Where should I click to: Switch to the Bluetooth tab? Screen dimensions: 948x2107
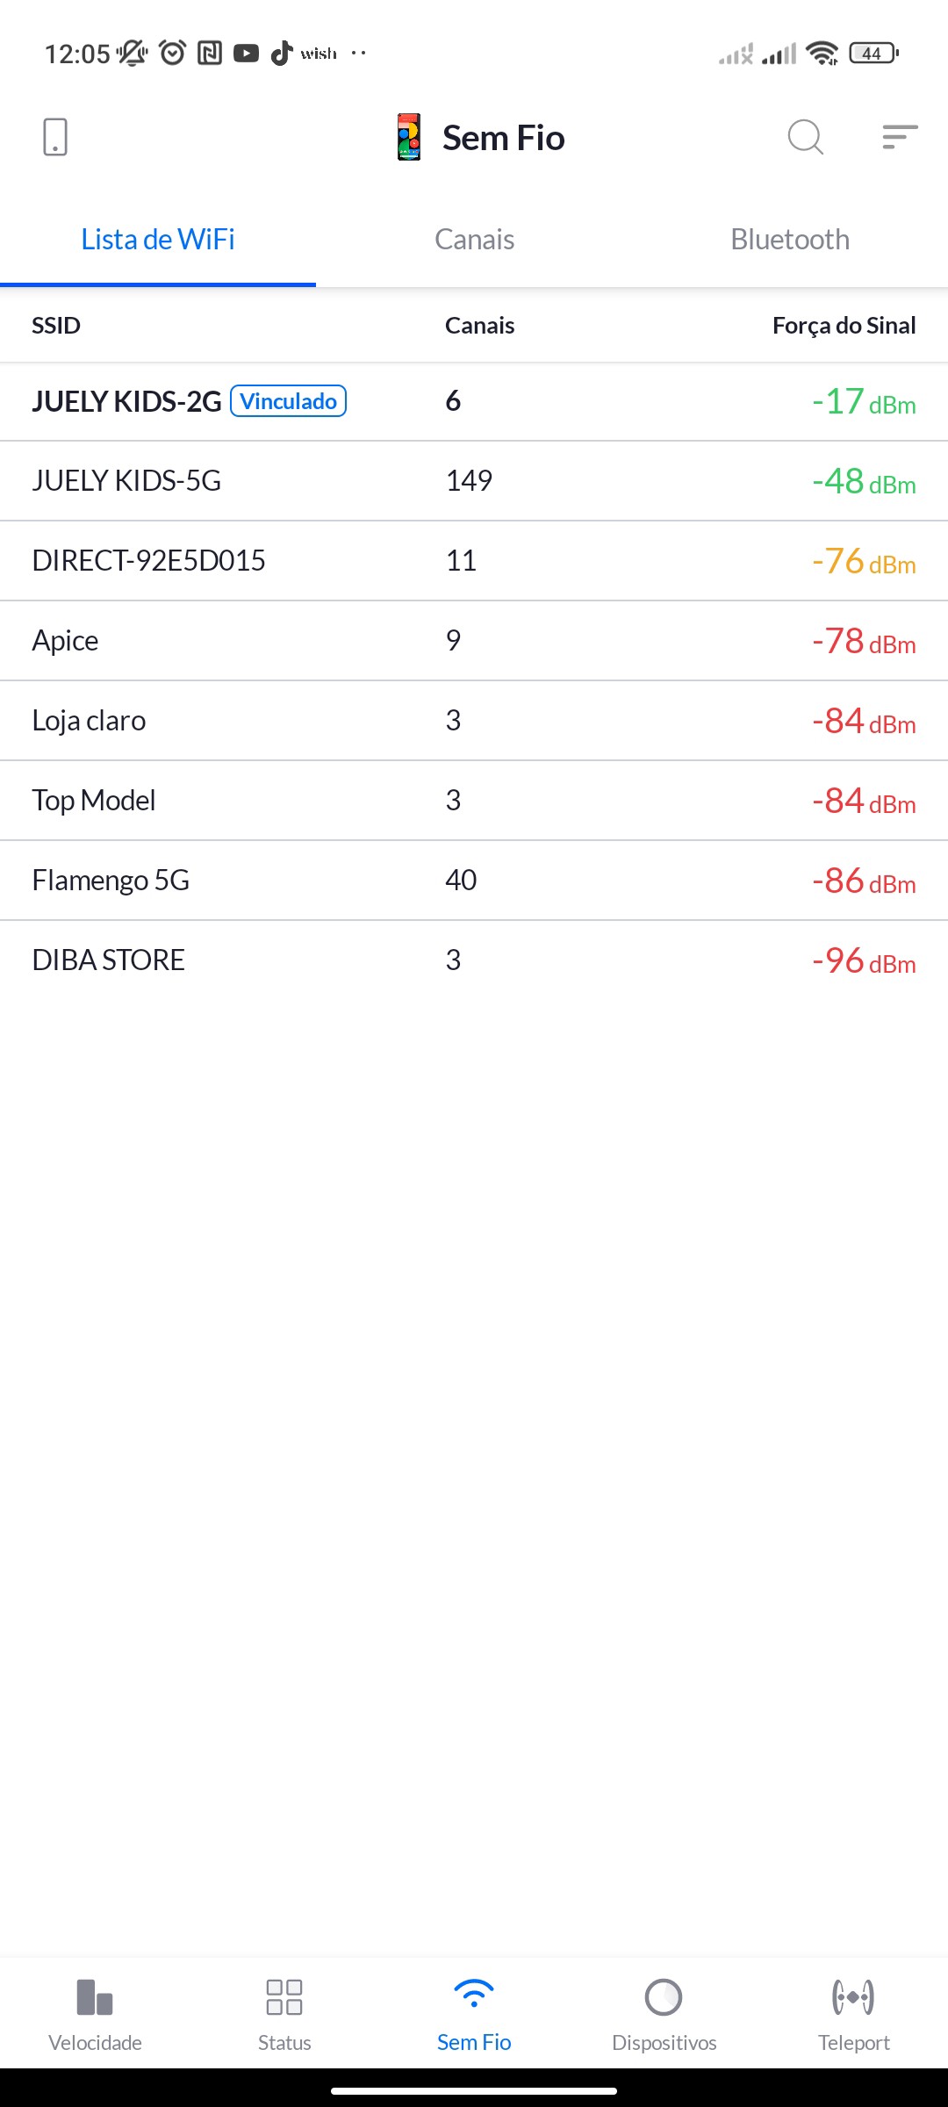[790, 240]
